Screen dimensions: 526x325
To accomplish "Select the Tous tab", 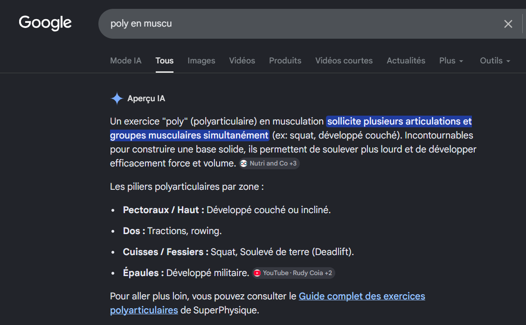I will pos(164,61).
